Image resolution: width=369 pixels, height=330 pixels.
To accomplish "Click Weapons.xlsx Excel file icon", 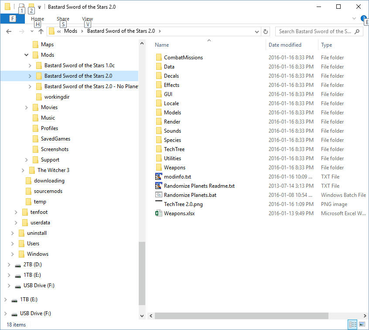I will pos(159,213).
